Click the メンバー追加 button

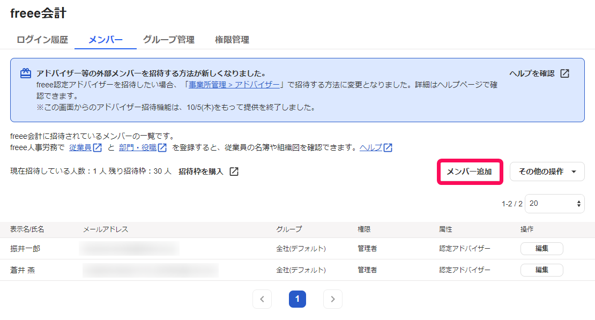tap(470, 172)
